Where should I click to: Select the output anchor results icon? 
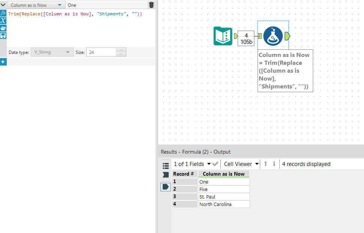[x=166, y=187]
